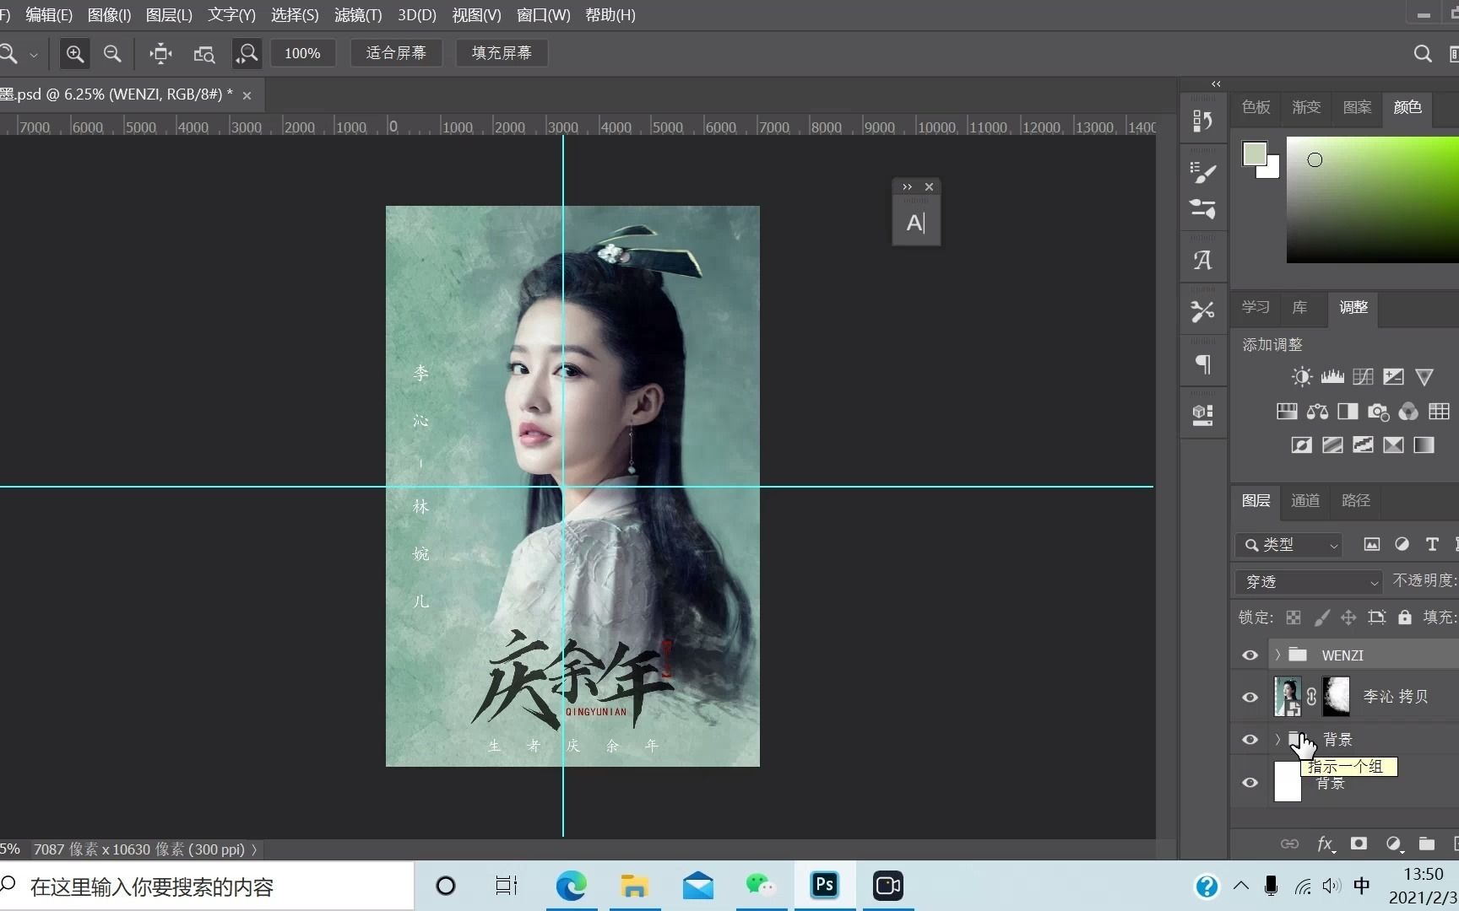
Task: Add Black & White adjustment
Action: 1348,412
